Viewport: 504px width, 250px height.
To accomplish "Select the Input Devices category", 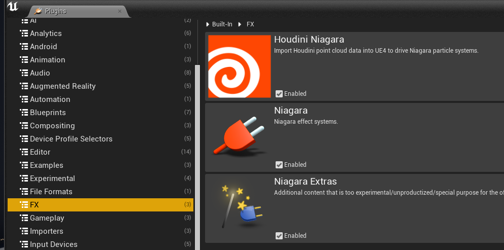I will [x=100, y=244].
